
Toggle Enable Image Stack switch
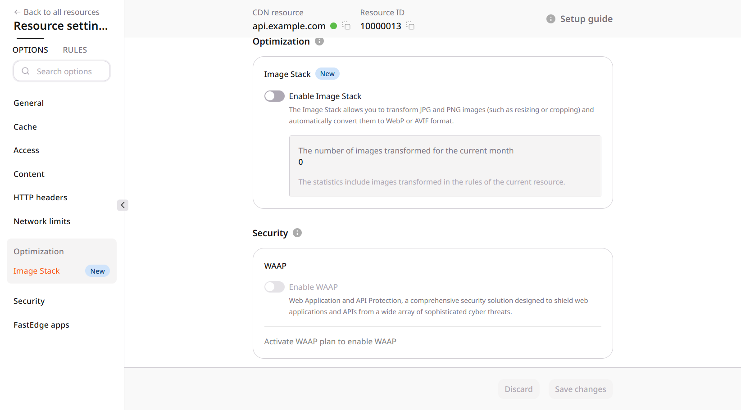pyautogui.click(x=274, y=96)
